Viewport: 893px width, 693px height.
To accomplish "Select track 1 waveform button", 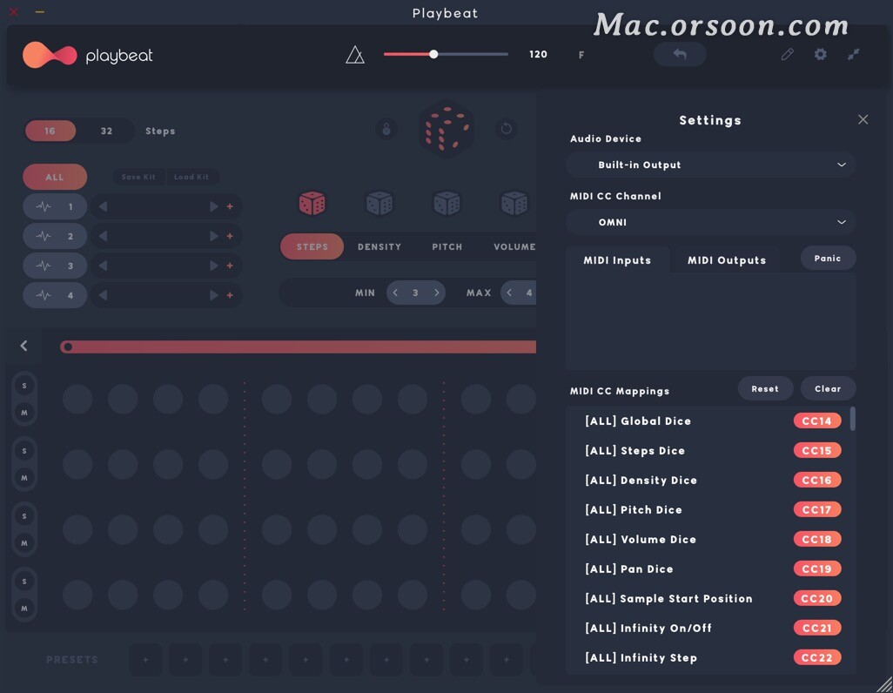I will 55,206.
